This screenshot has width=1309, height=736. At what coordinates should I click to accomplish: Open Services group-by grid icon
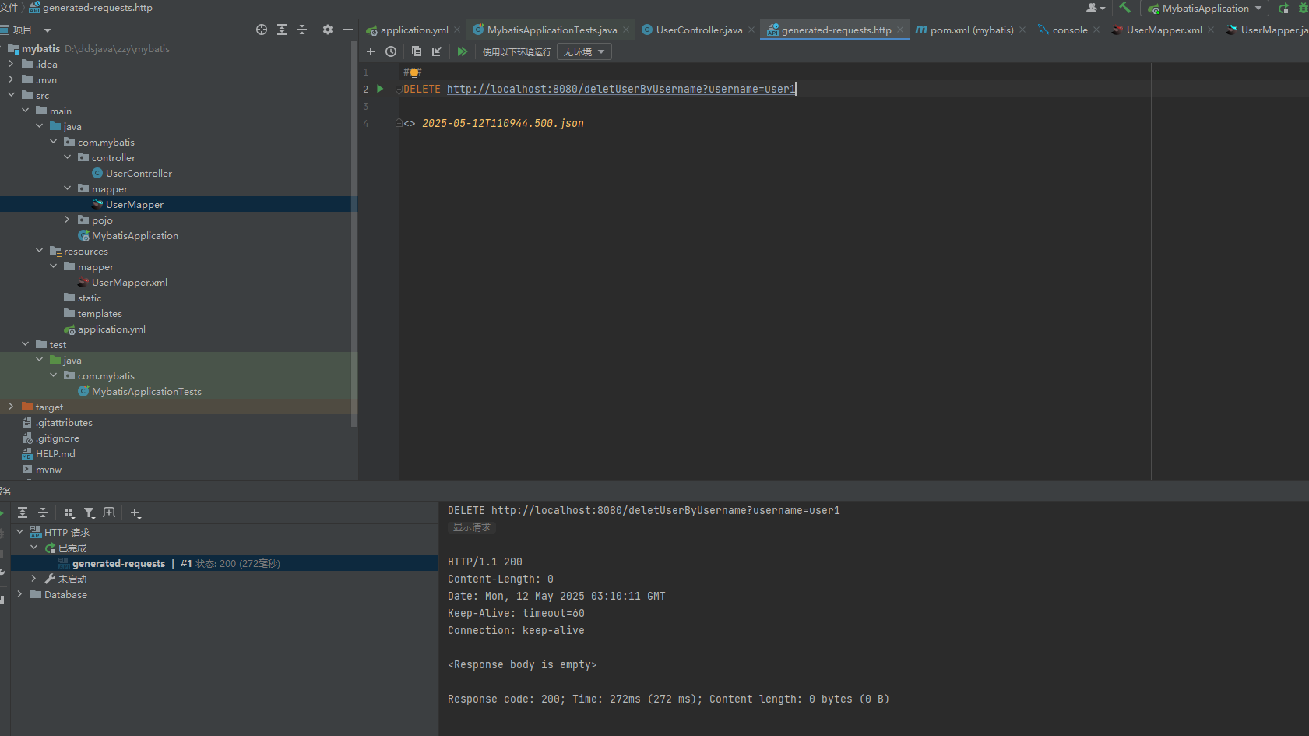[69, 512]
